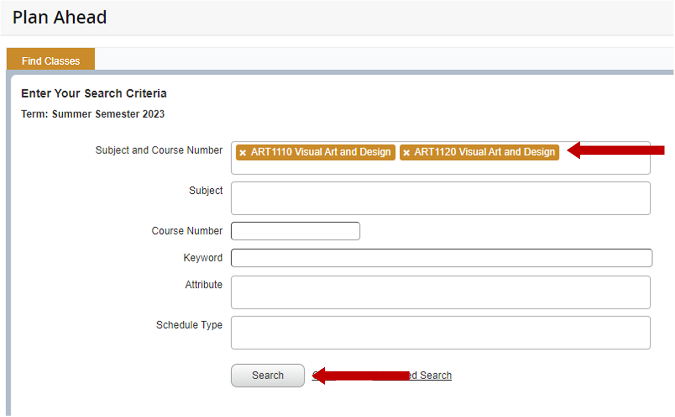Remove the ART1110 Visual Art and Design tag
This screenshot has height=417, width=675.
pos(243,153)
